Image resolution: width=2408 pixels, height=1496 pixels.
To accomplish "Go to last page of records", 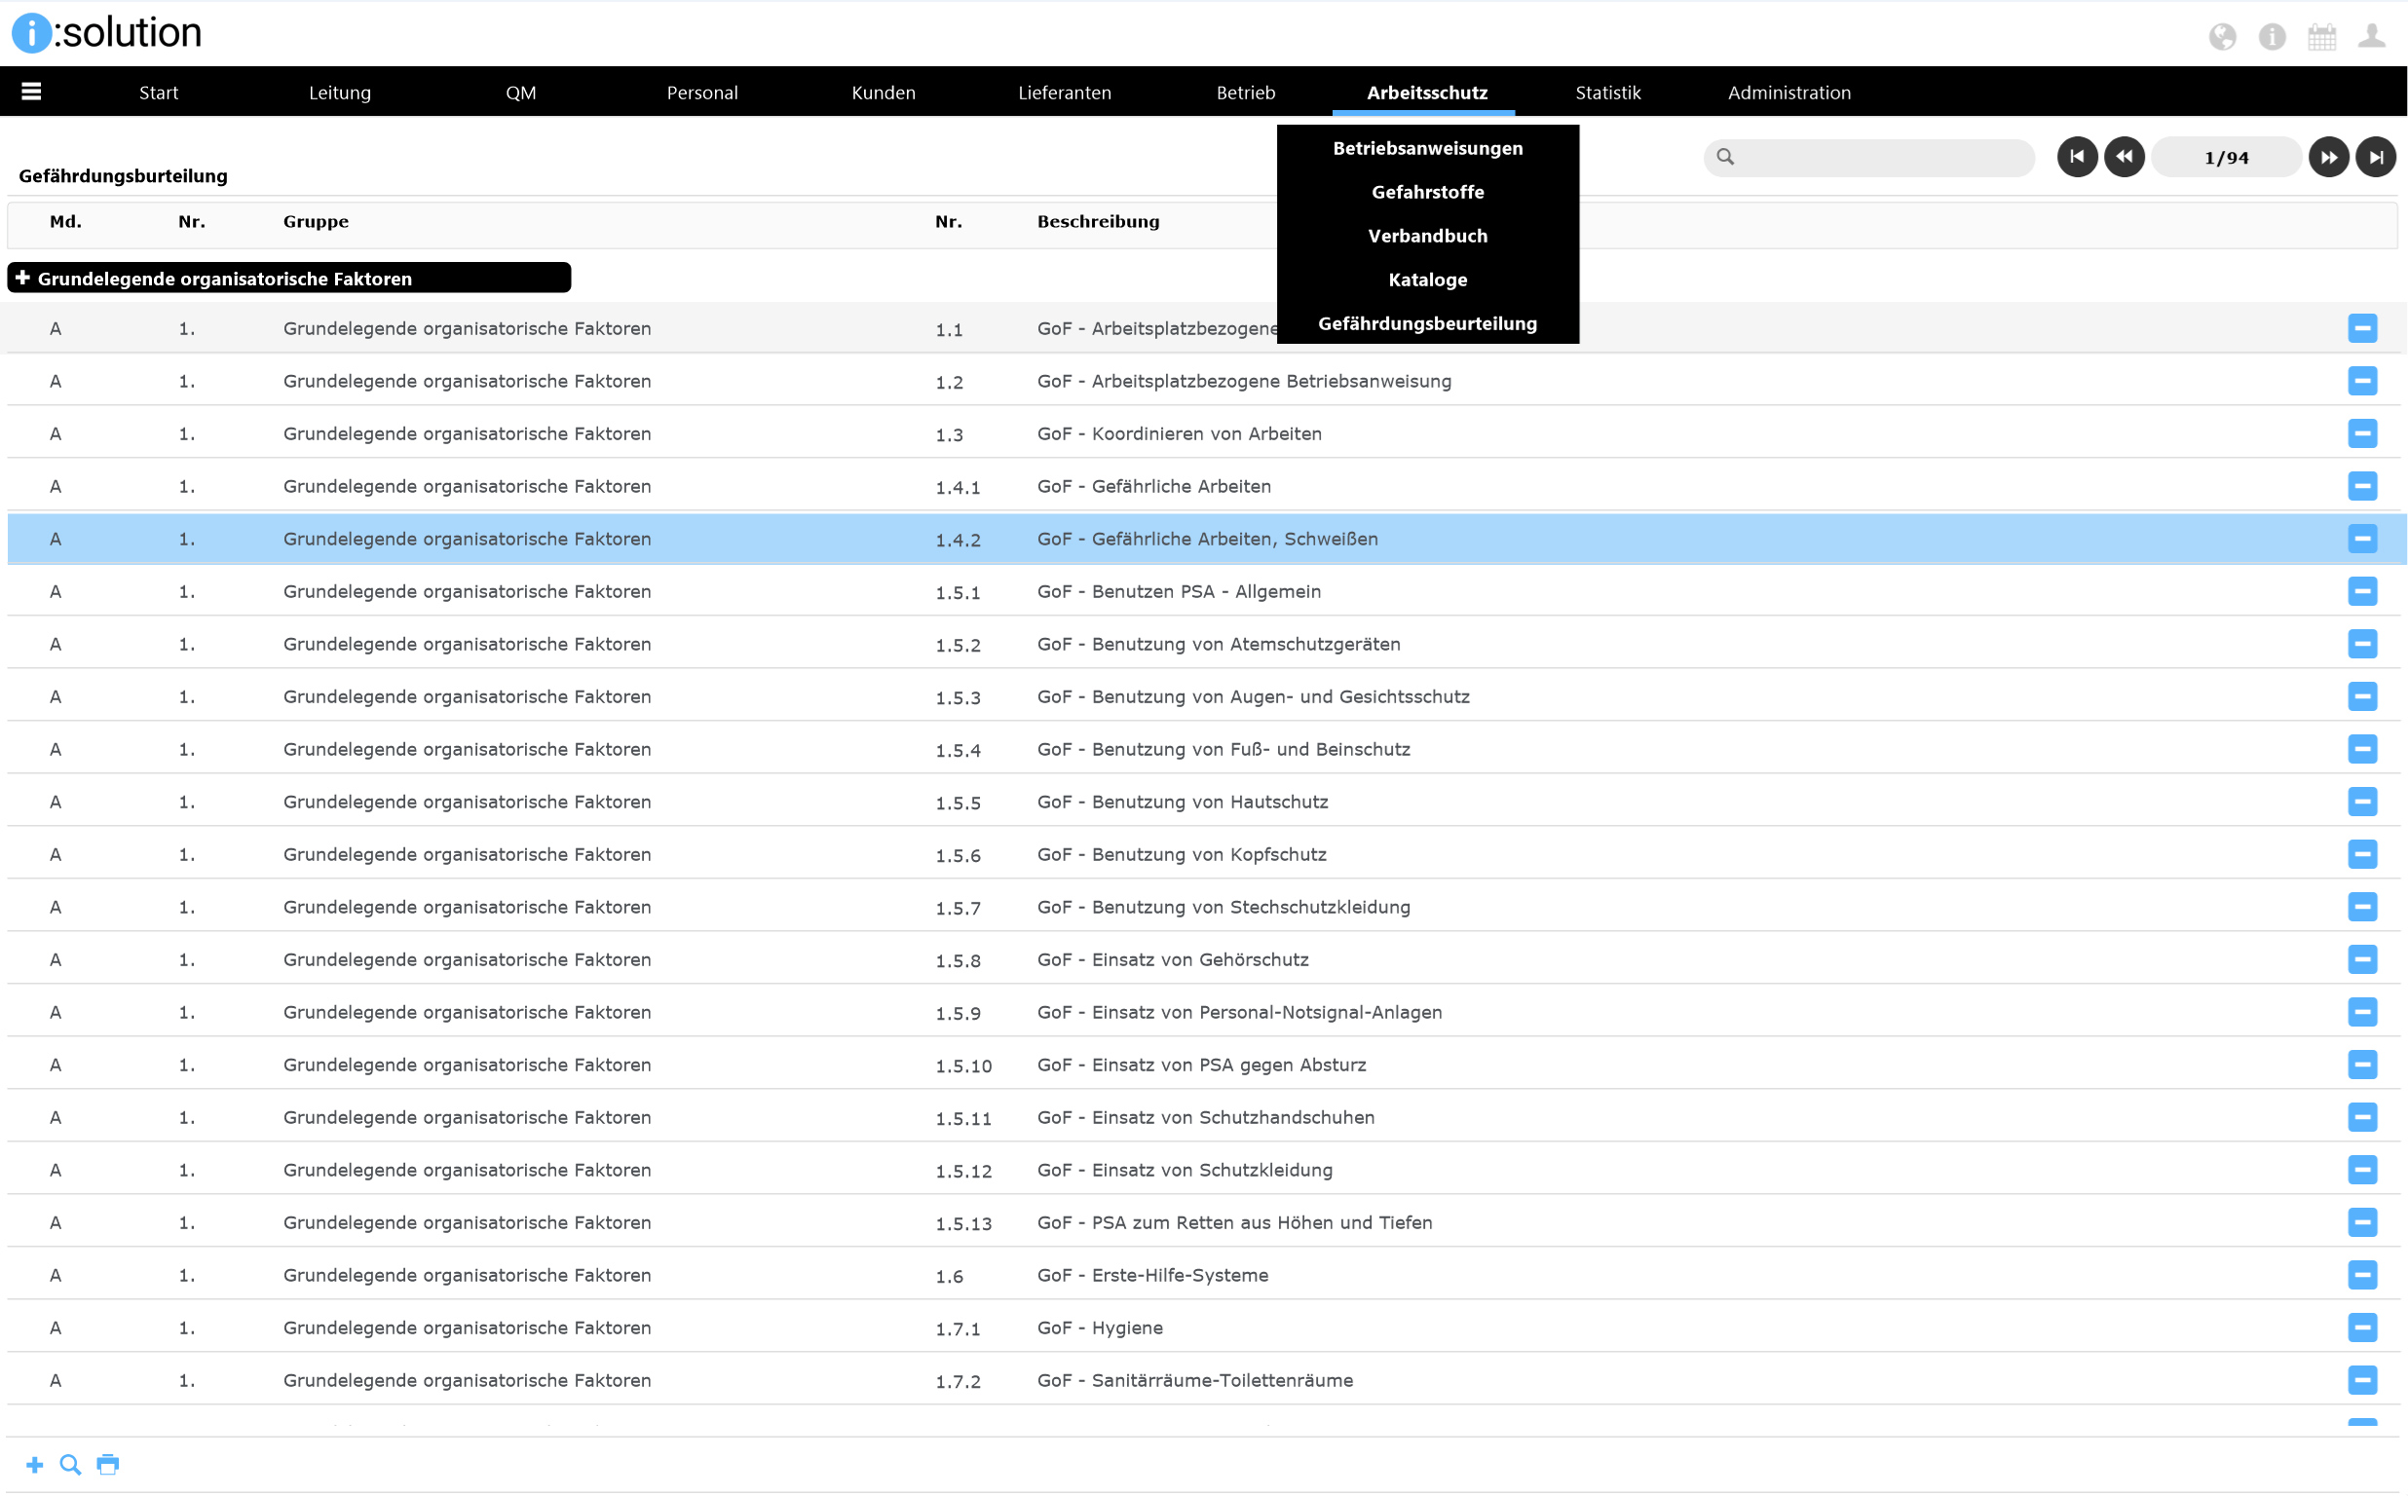I will [2375, 157].
